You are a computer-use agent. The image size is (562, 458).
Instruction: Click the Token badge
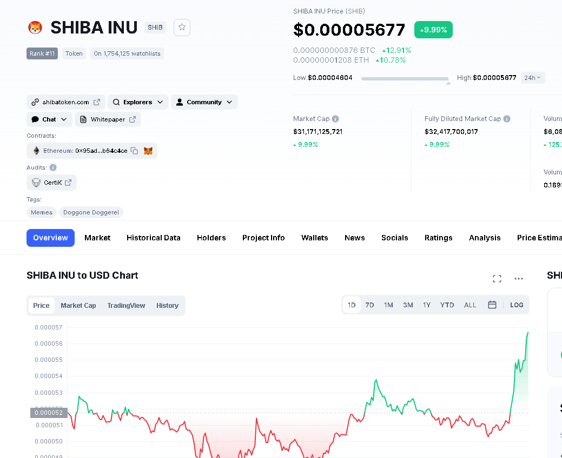point(74,53)
